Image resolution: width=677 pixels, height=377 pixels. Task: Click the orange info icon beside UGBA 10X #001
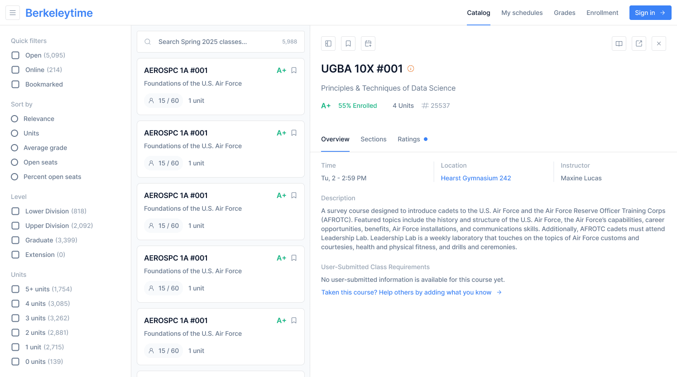(x=411, y=68)
